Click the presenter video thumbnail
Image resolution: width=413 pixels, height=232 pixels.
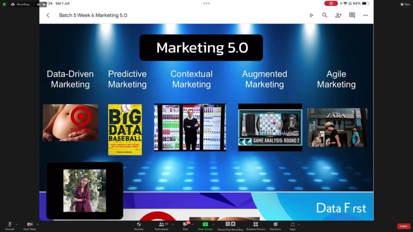coord(85,191)
